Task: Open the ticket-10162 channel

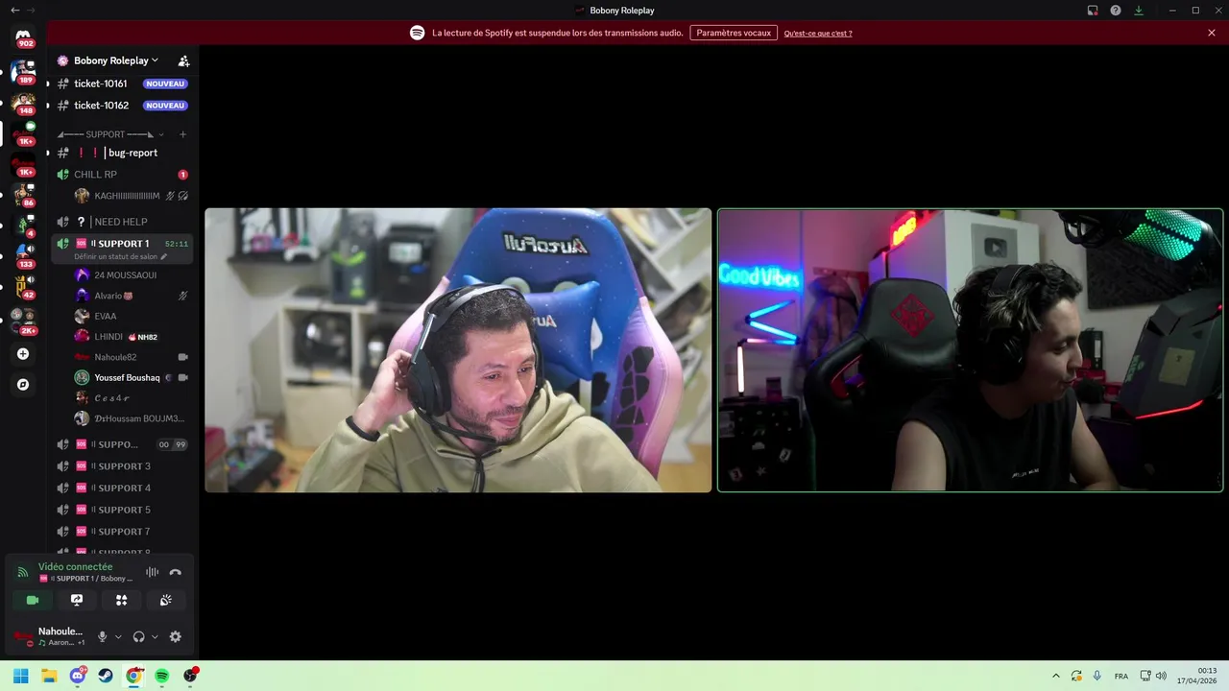Action: point(122,106)
